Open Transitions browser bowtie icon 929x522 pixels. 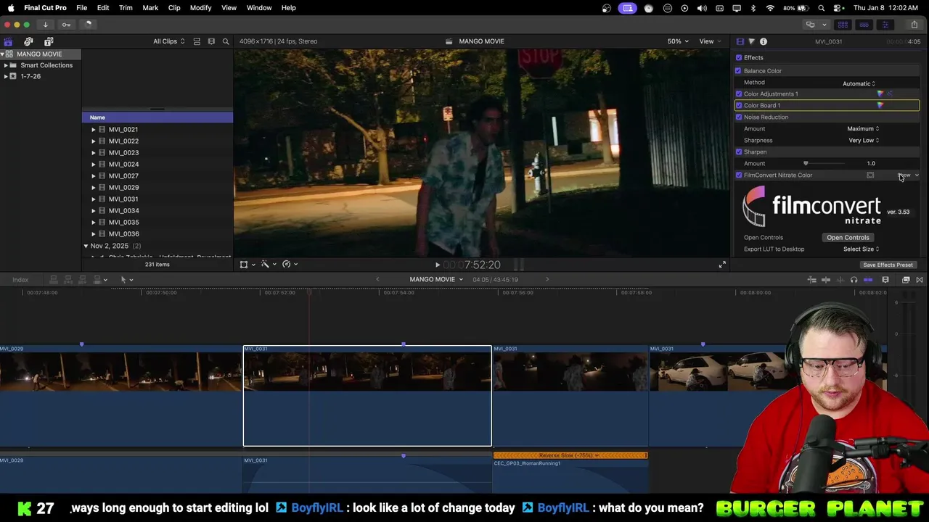pyautogui.click(x=920, y=280)
